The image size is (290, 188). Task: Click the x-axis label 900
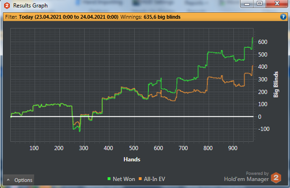pos(232,148)
